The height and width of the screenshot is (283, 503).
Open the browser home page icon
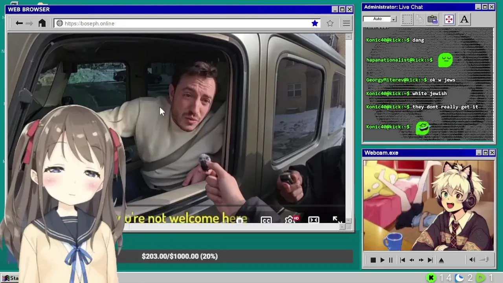pyautogui.click(x=42, y=23)
